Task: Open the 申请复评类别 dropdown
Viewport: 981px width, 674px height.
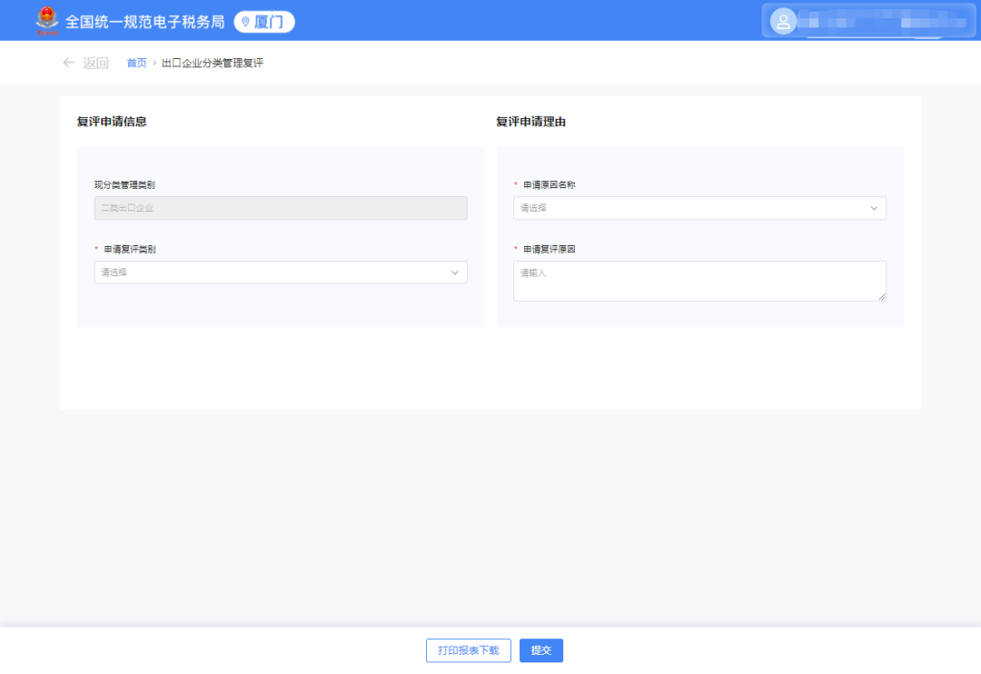Action: click(x=281, y=273)
